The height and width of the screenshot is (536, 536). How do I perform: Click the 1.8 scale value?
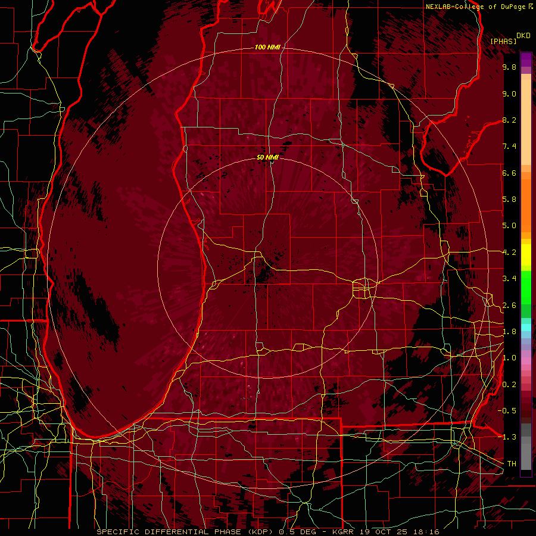509,332
